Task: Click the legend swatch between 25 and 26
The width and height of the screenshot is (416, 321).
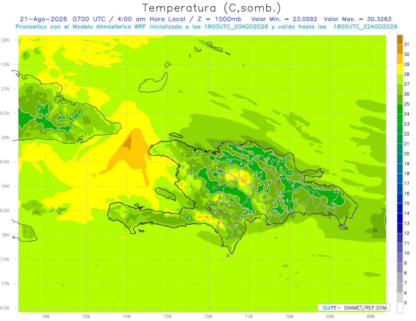Action: point(400,99)
